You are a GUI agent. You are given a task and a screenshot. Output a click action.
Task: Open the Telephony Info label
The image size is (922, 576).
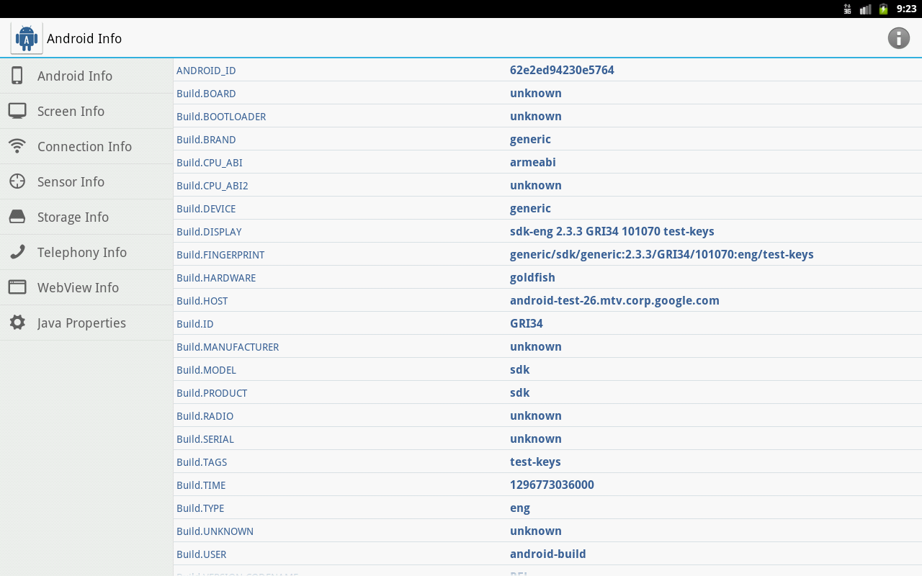point(82,252)
